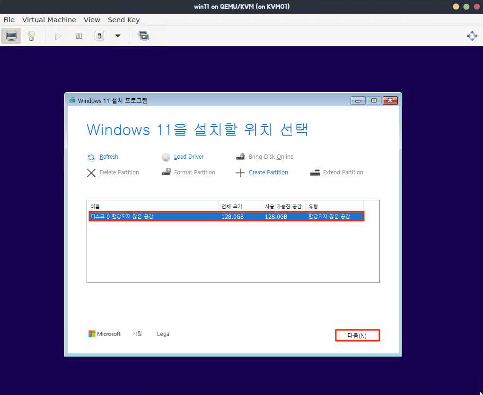Click the Refresh icon

[x=91, y=157]
